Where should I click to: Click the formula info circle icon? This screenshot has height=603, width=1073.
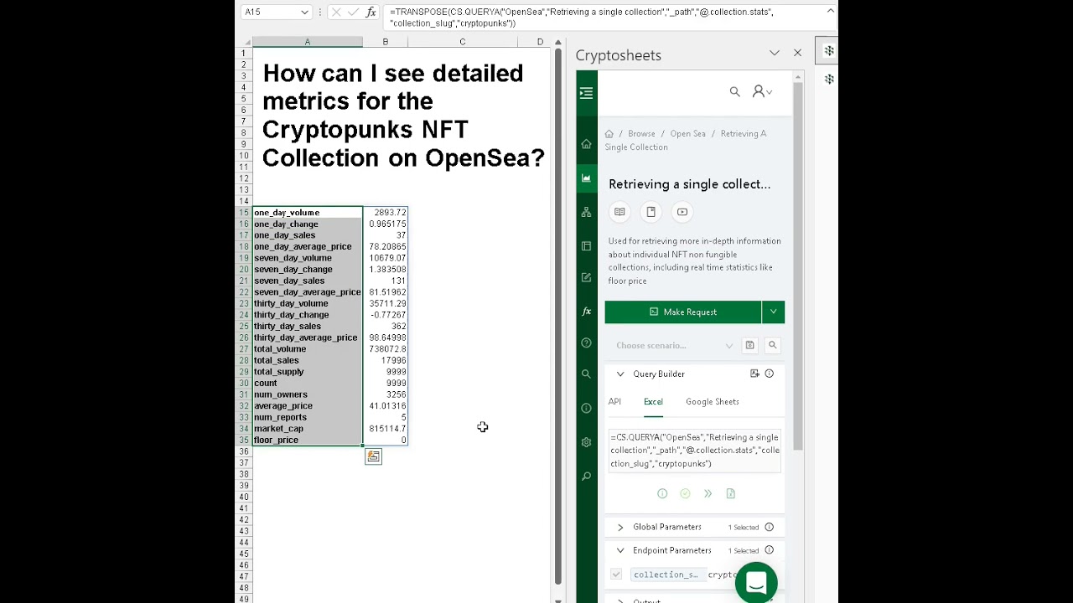(x=662, y=493)
